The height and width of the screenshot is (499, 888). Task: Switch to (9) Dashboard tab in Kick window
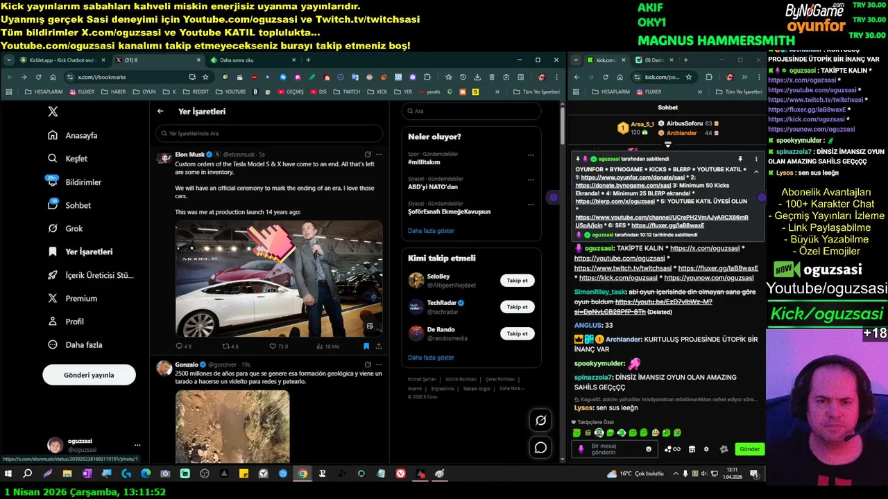653,60
